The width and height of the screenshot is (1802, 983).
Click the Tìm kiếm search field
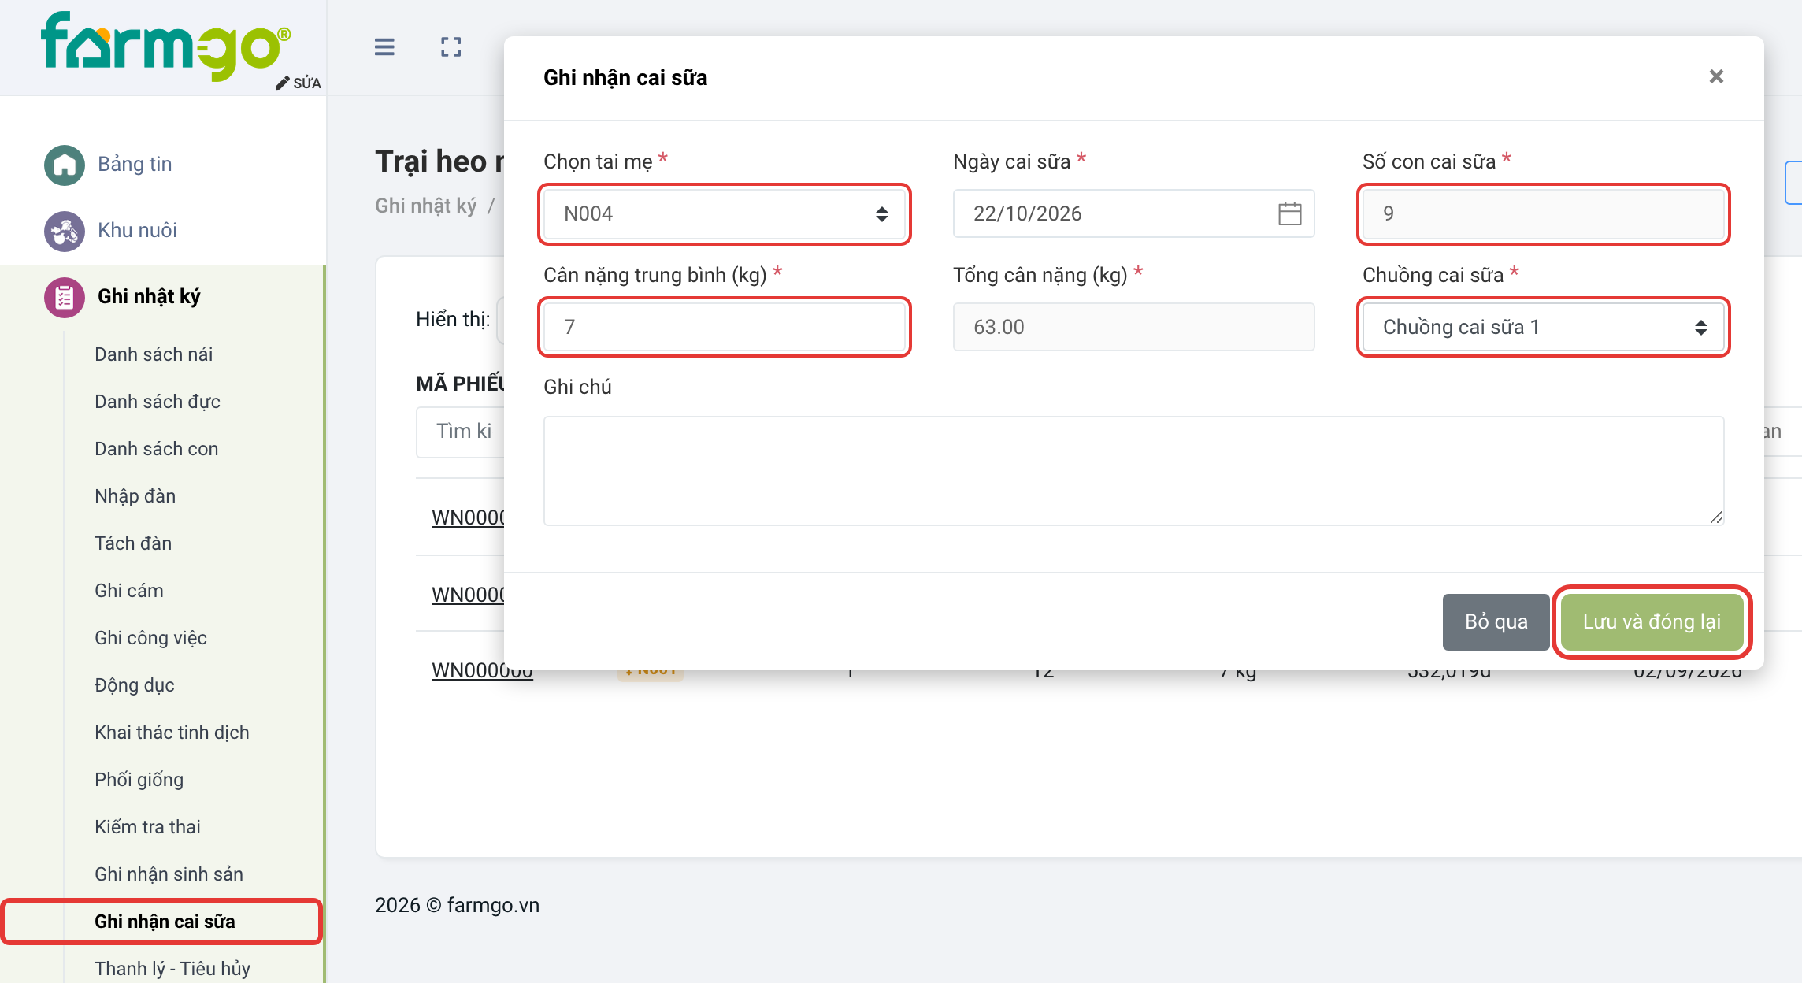pos(460,432)
